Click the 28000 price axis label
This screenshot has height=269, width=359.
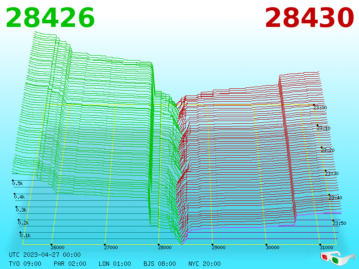coord(165,247)
